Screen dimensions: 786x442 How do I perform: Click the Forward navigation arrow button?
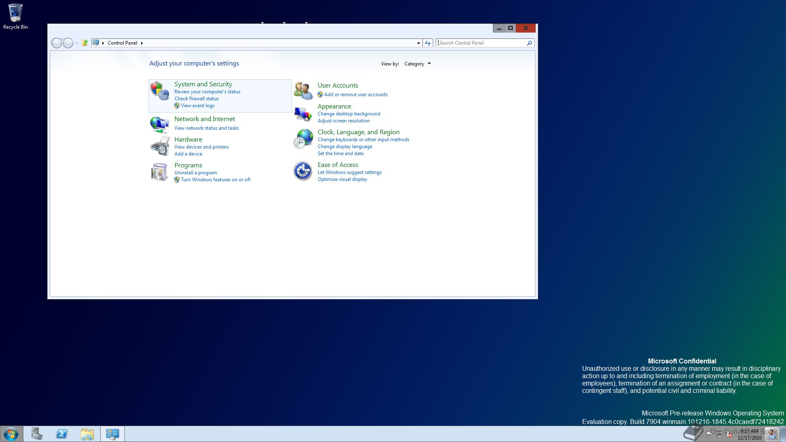68,43
